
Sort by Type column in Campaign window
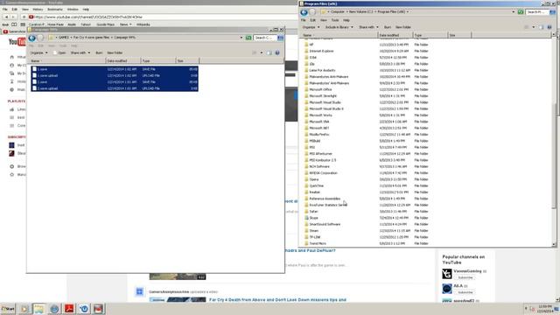(158, 61)
